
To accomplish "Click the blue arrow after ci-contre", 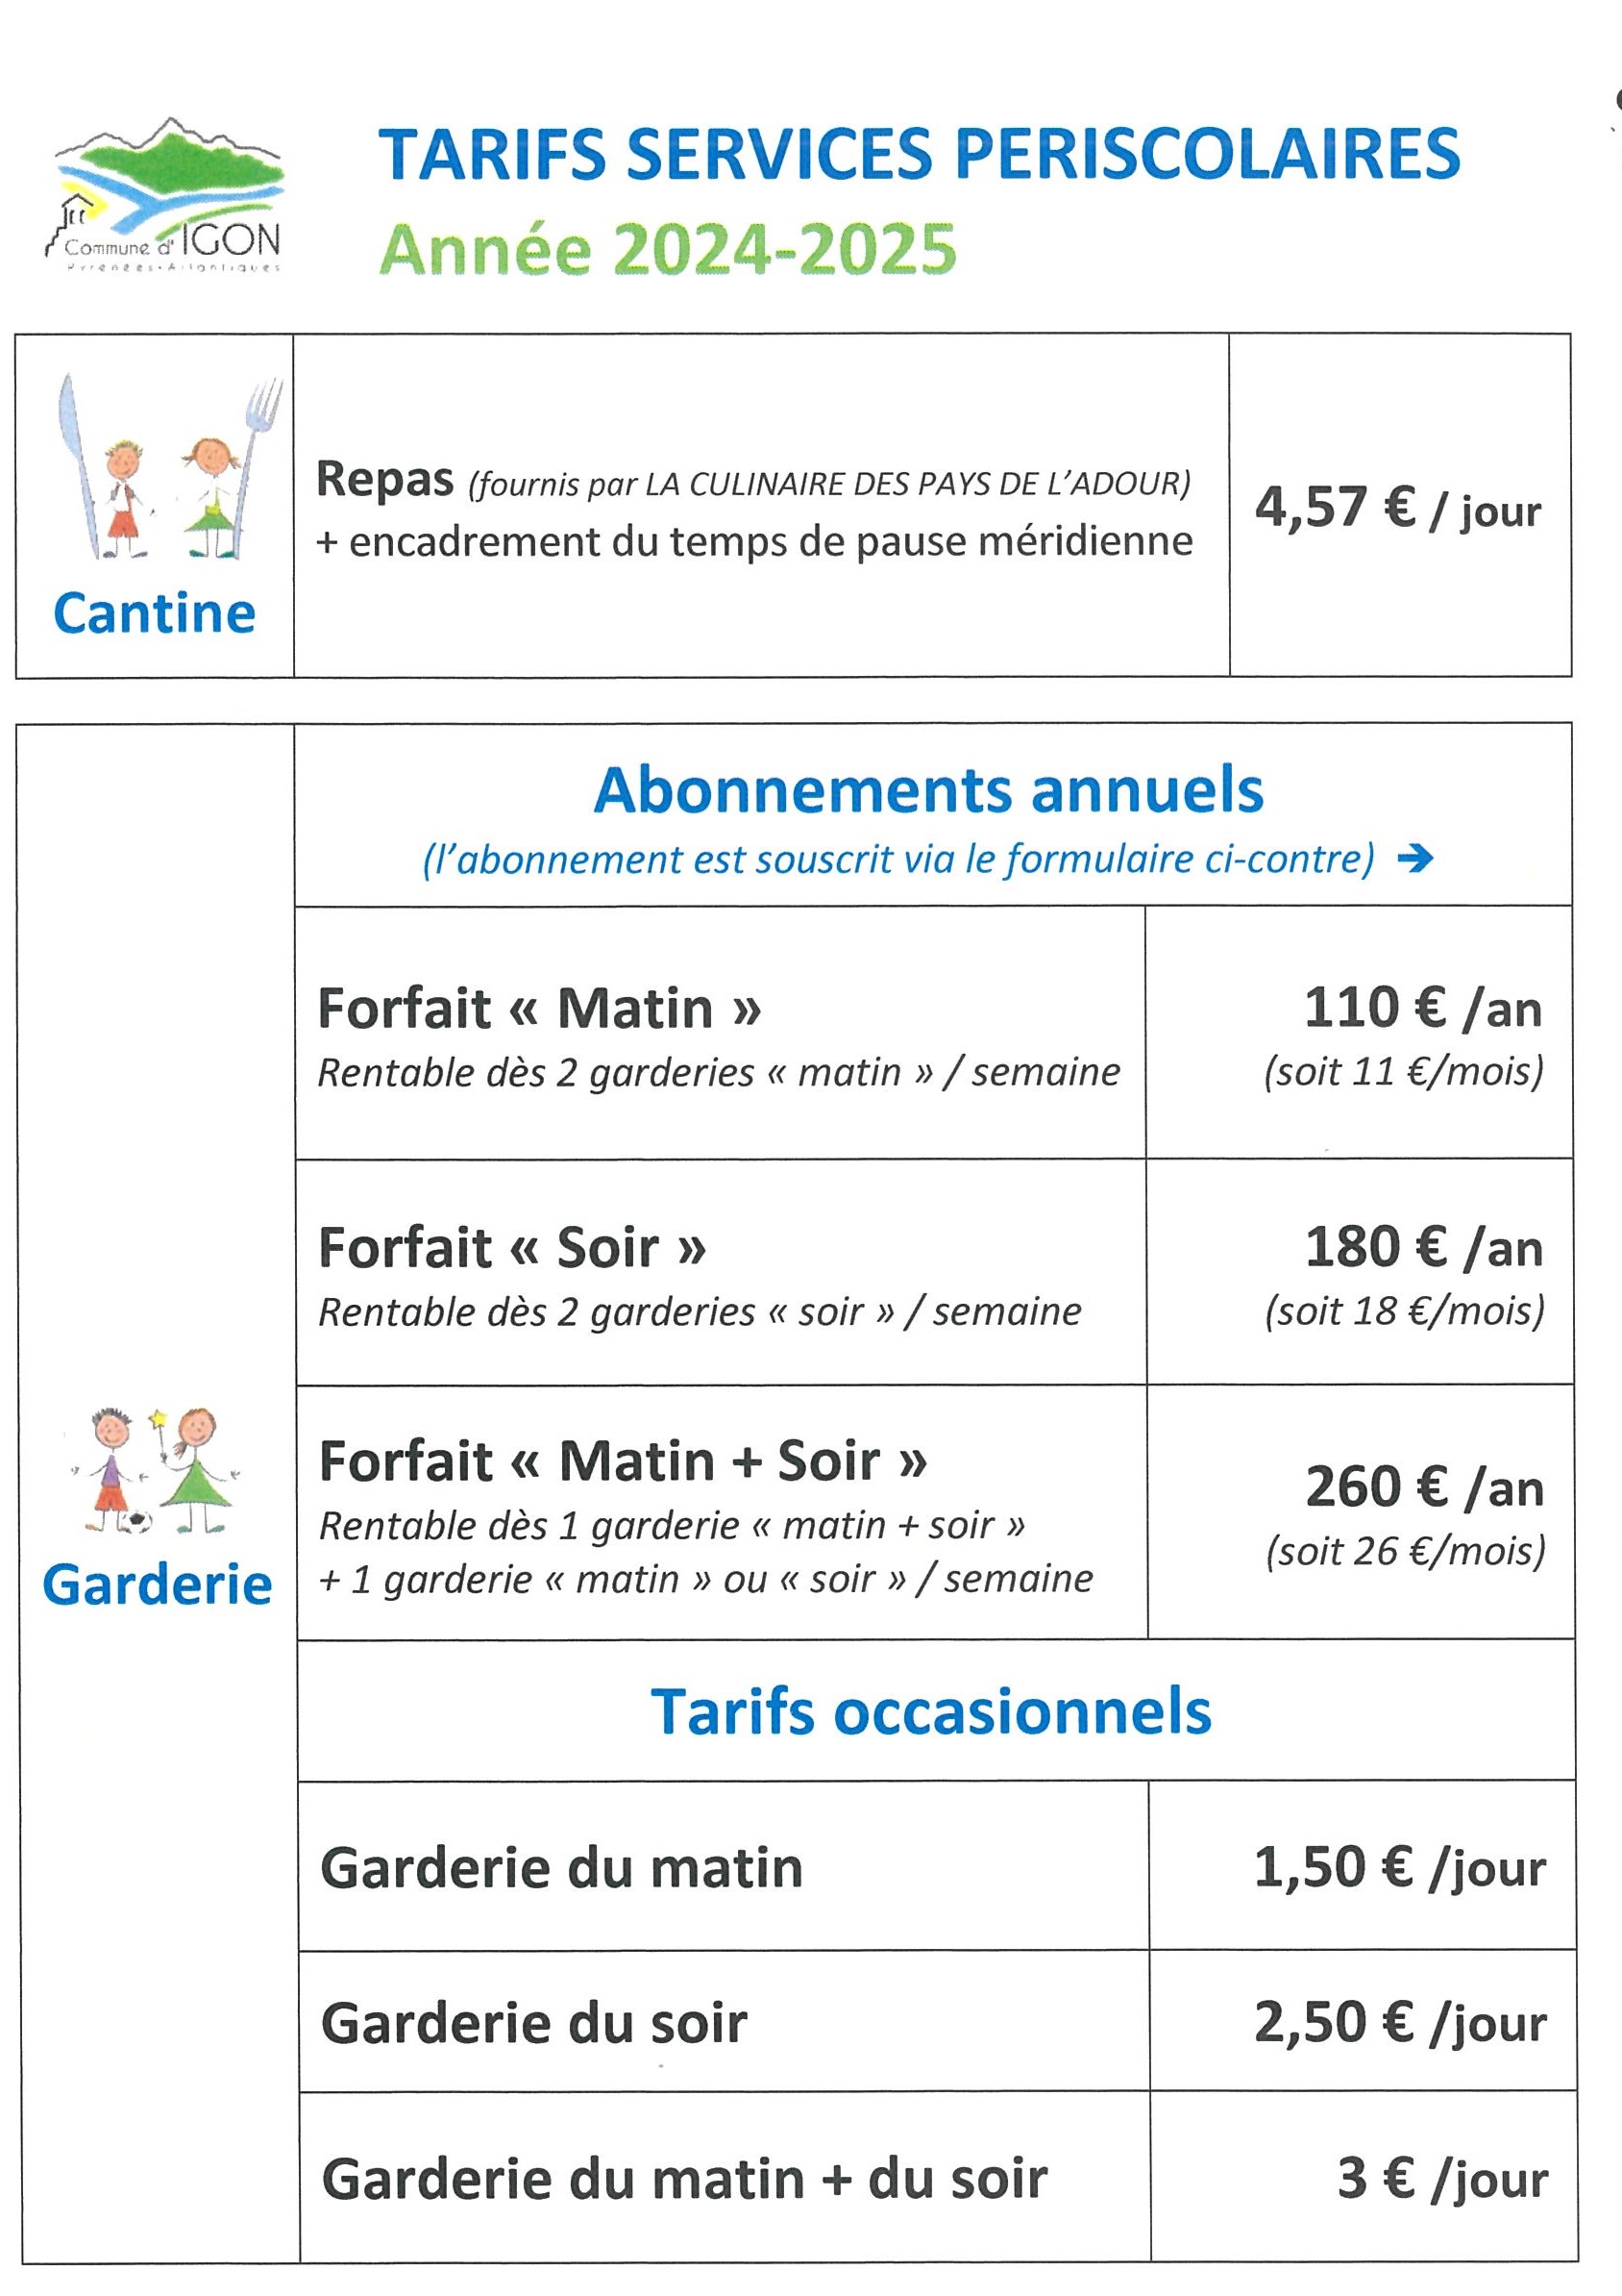I will tap(1415, 859).
